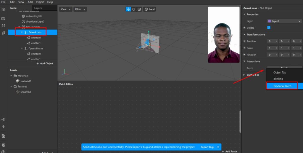Click the bug report icon in sidebar
The height and width of the screenshot is (153, 303).
click(x=4, y=145)
